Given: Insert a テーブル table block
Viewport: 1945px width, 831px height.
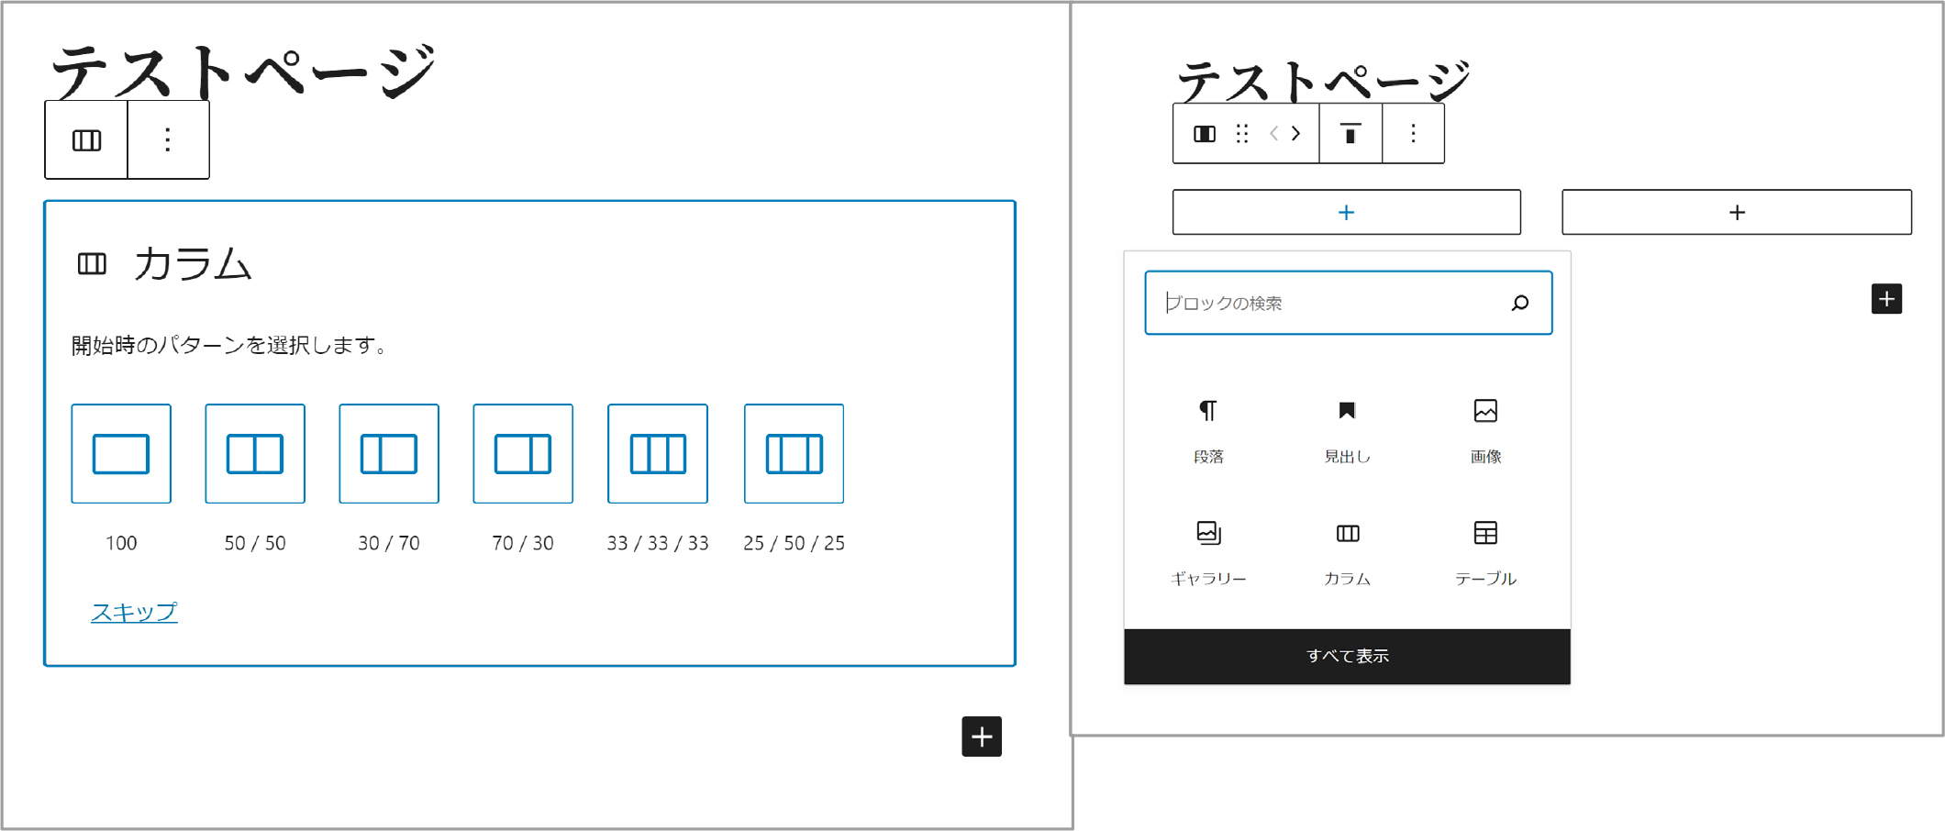Looking at the screenshot, I should (1485, 552).
